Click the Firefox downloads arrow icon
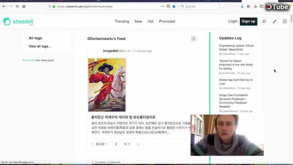This screenshot has width=293, height=165. [x=242, y=6]
